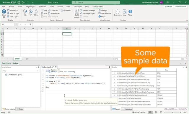
Task: Click the Close IDE icon
Action: click(4, 14)
